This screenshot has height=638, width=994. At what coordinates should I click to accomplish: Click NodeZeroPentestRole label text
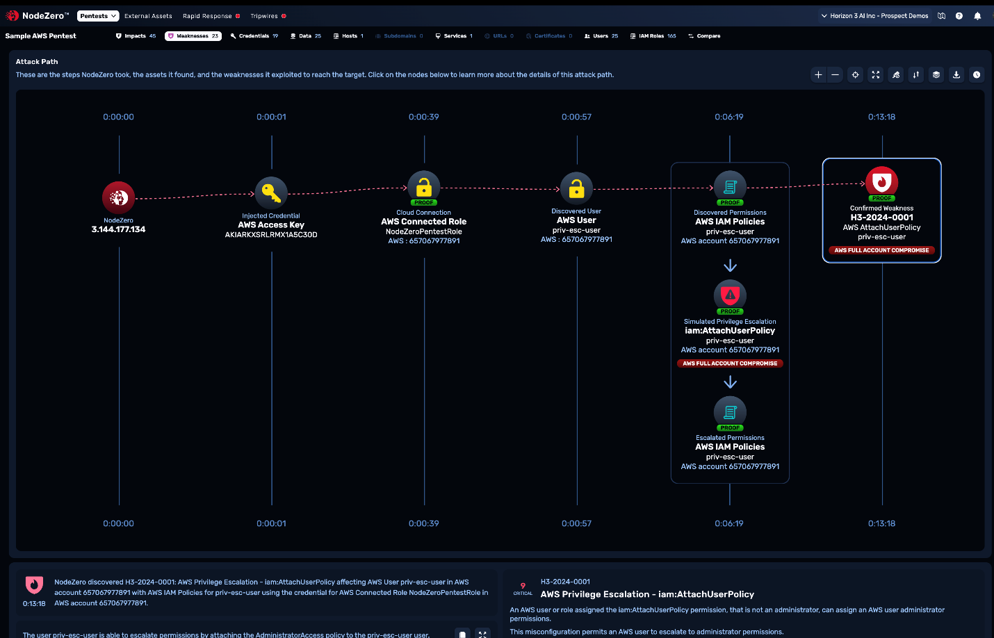click(424, 232)
